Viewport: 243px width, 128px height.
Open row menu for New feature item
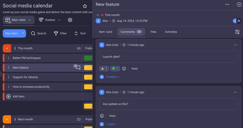tap(9, 67)
